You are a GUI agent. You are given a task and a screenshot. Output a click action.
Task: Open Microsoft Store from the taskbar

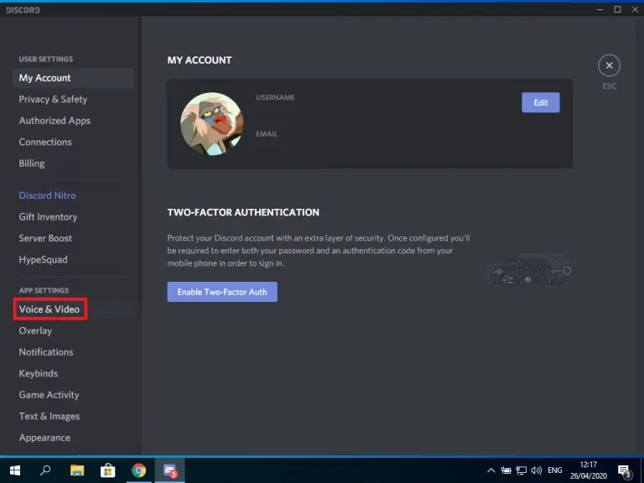tap(108, 470)
